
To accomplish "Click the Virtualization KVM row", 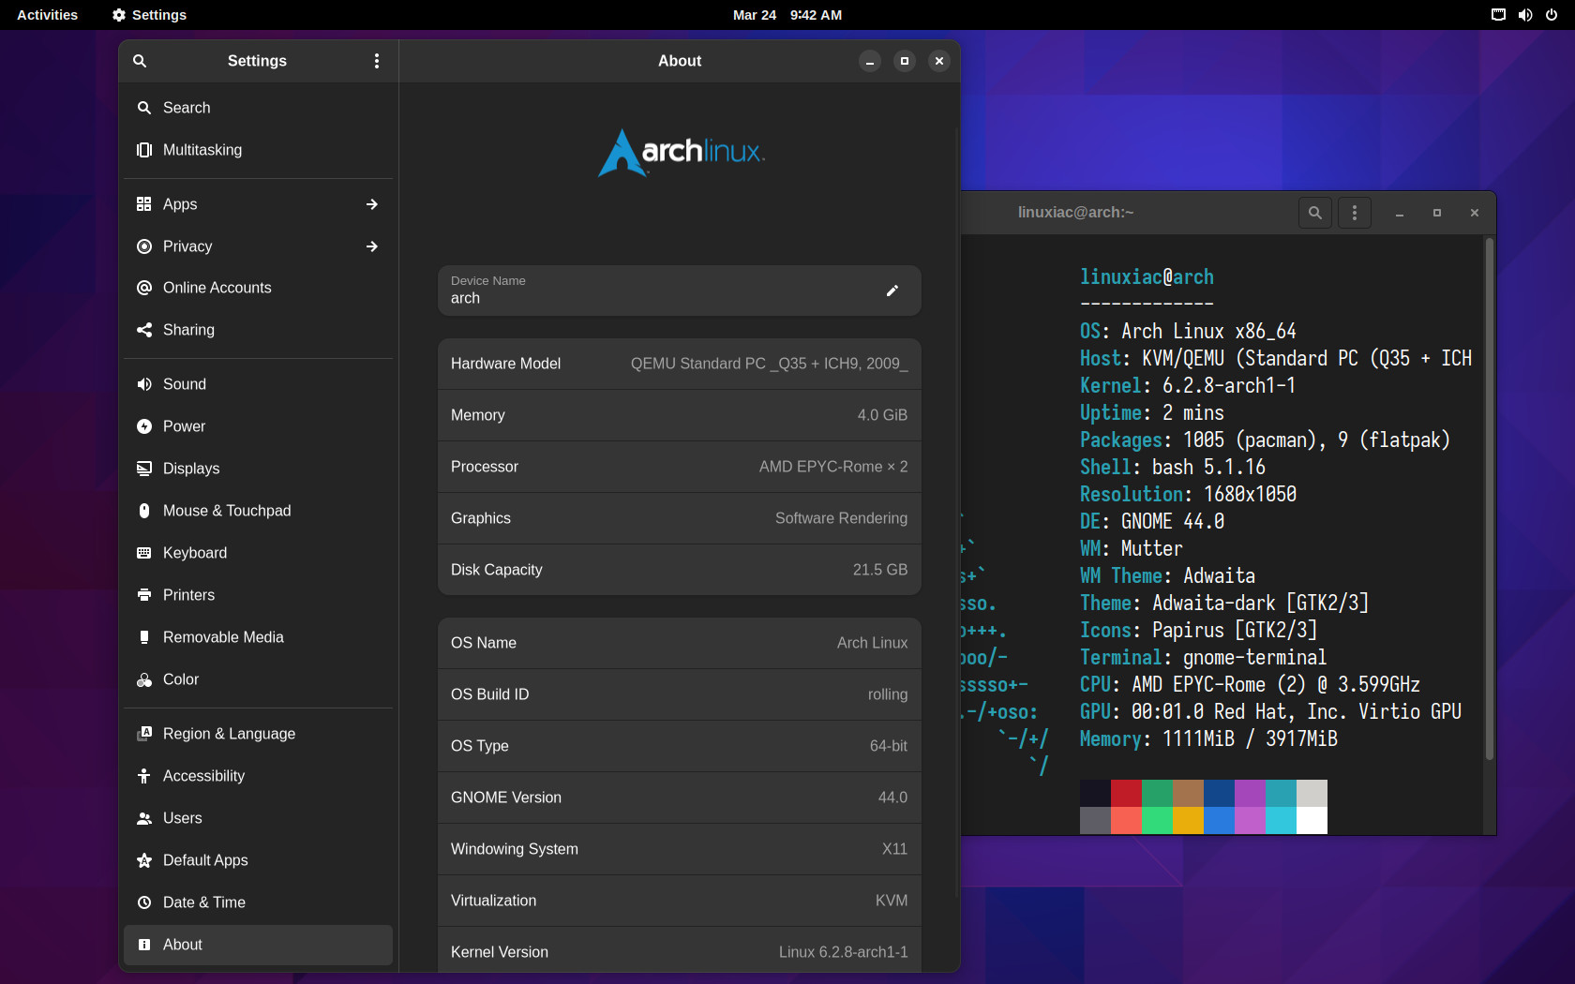I will click(680, 901).
